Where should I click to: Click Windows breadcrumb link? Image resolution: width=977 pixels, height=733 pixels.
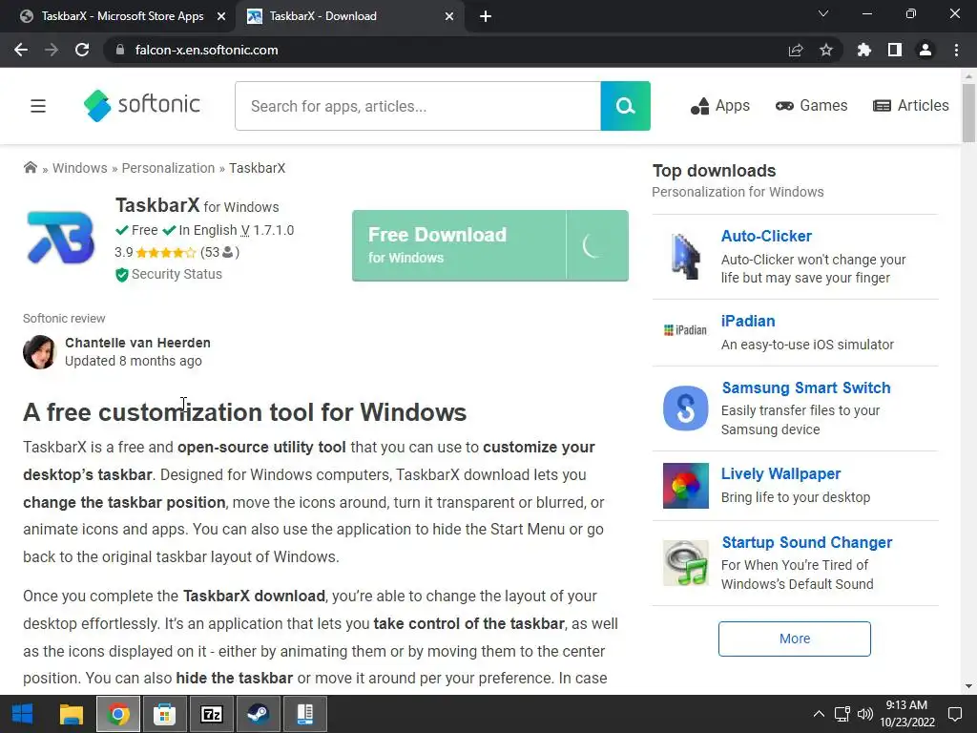click(x=80, y=168)
